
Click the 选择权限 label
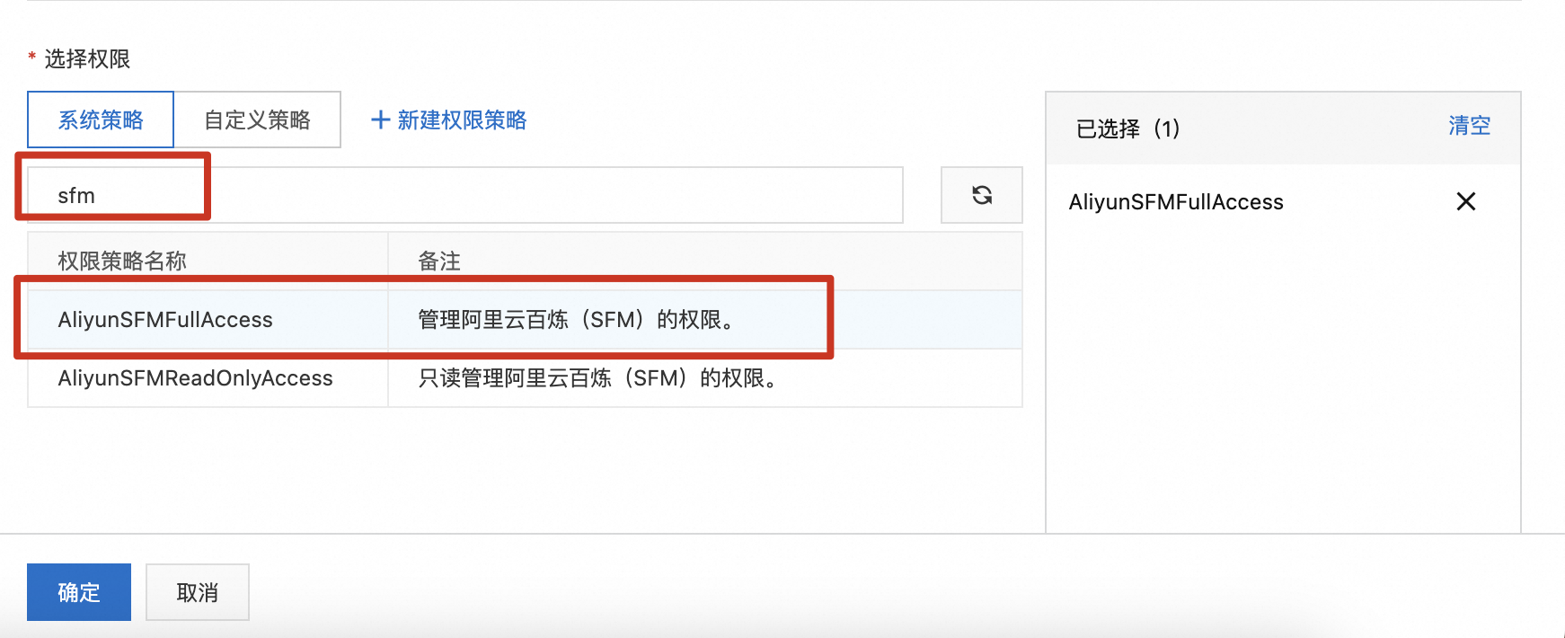pyautogui.click(x=87, y=59)
